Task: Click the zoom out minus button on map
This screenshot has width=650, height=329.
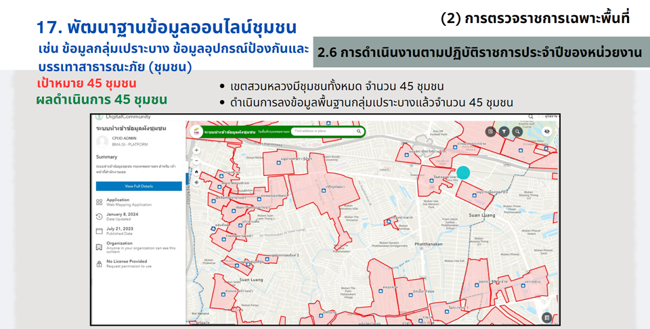Action: tap(196, 161)
